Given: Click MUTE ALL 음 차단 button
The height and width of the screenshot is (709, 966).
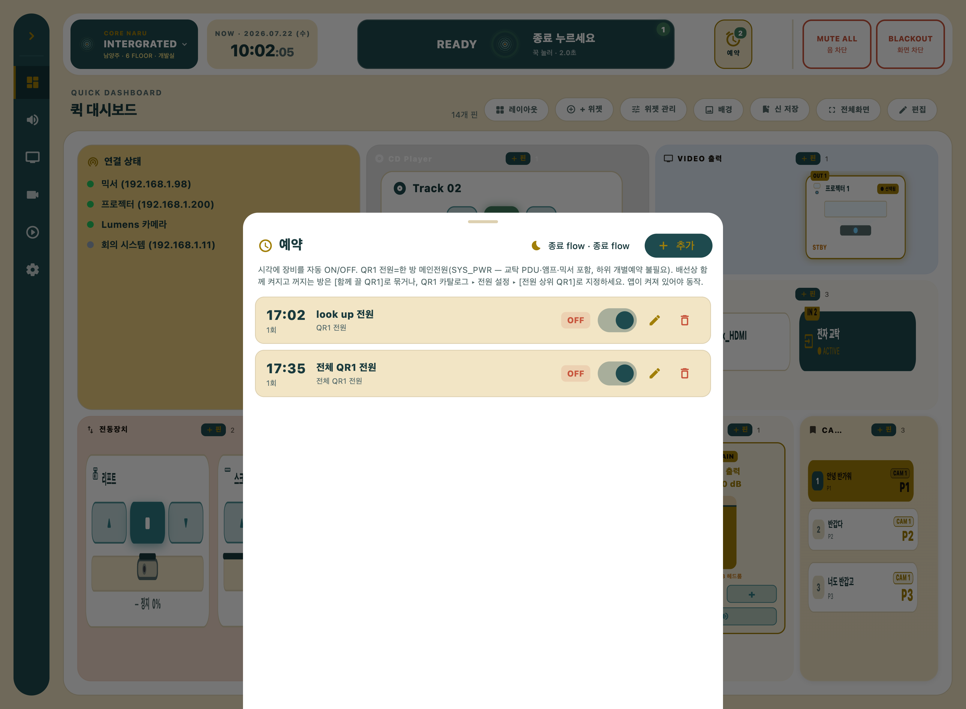Looking at the screenshot, I should pos(837,44).
